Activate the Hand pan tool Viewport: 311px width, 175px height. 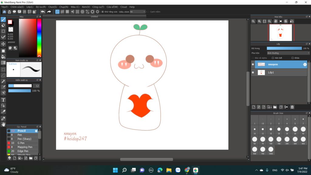(x=3, y=124)
